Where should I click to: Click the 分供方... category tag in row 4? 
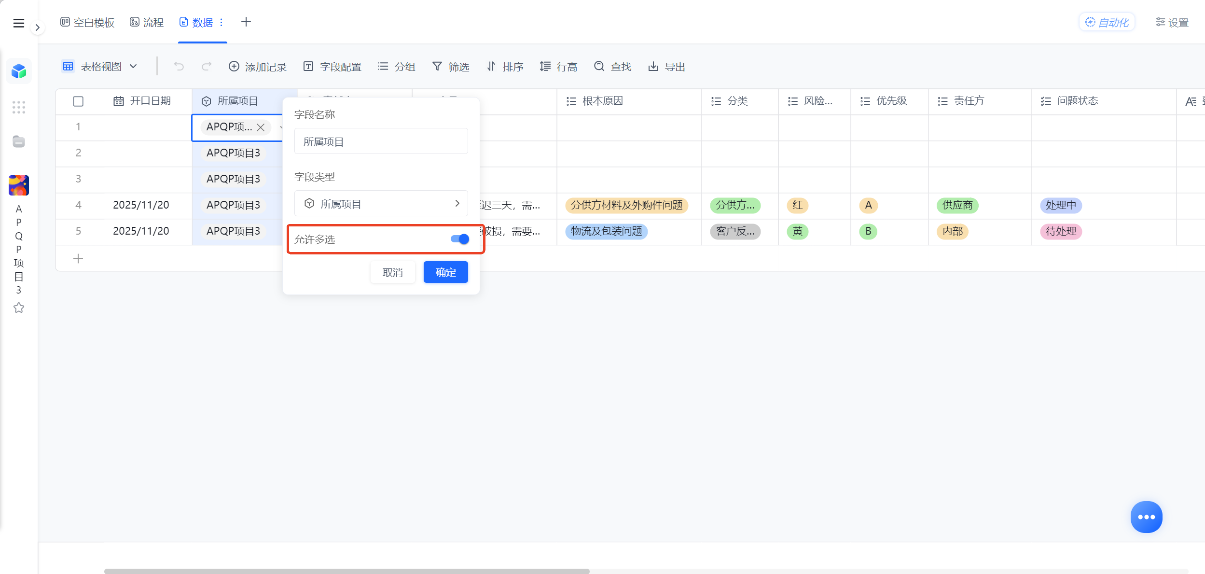coord(735,205)
